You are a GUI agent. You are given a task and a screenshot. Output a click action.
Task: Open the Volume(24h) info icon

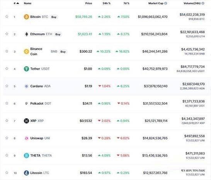coord(203,3)
